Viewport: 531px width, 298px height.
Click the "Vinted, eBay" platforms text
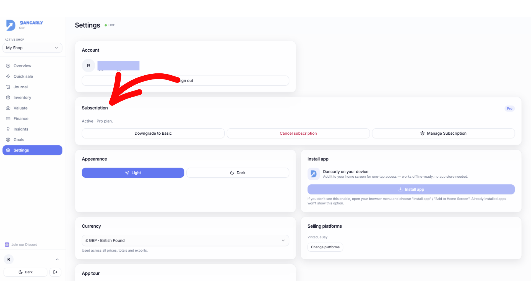[x=317, y=237]
